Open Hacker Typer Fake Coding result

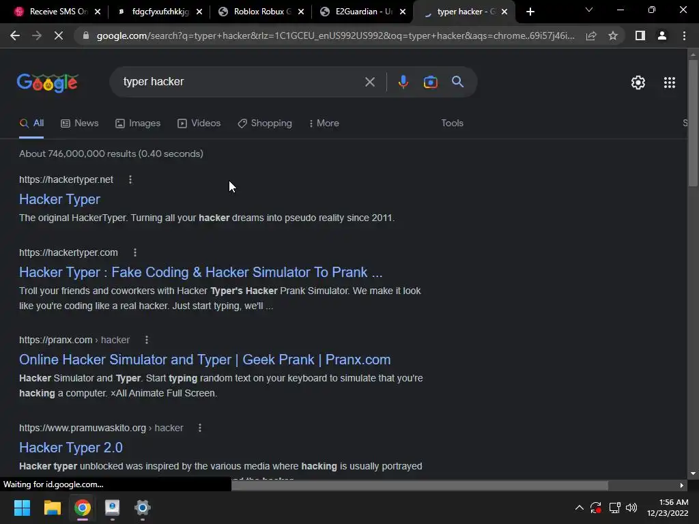pos(201,272)
